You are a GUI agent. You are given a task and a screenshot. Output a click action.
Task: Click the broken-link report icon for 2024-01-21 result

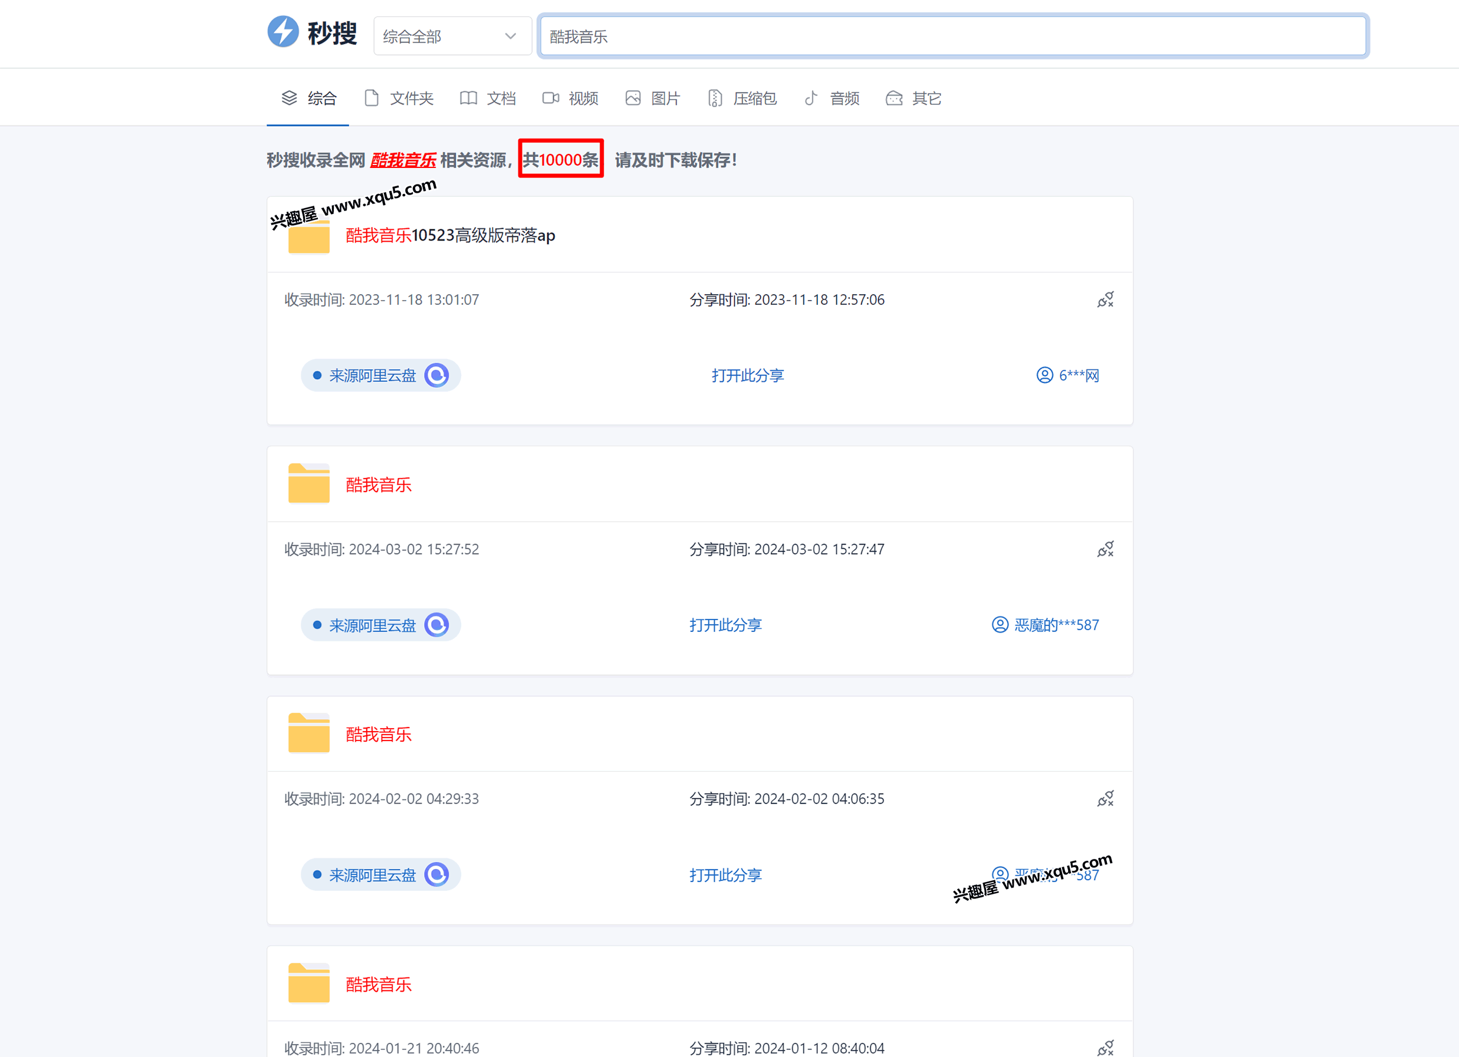1105,1048
